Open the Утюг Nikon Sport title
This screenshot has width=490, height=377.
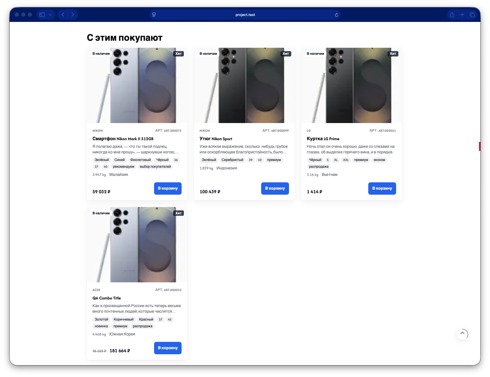[x=216, y=139]
